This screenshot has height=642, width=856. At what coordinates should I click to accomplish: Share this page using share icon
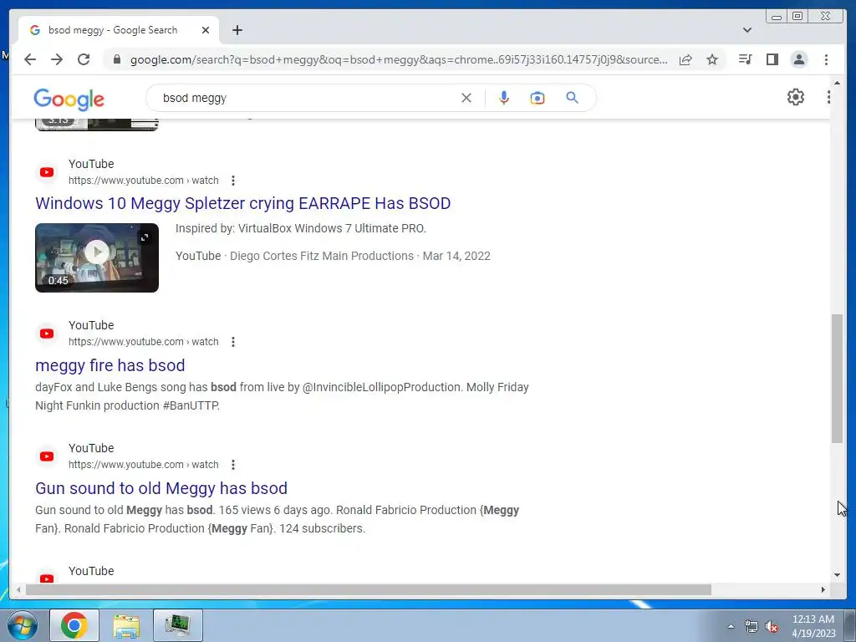click(x=685, y=59)
